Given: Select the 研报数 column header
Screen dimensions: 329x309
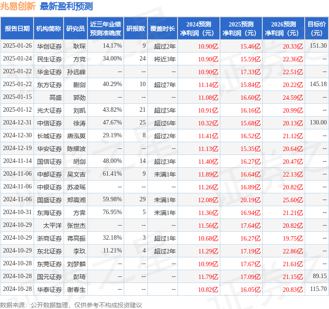Looking at the screenshot, I should [x=136, y=29].
